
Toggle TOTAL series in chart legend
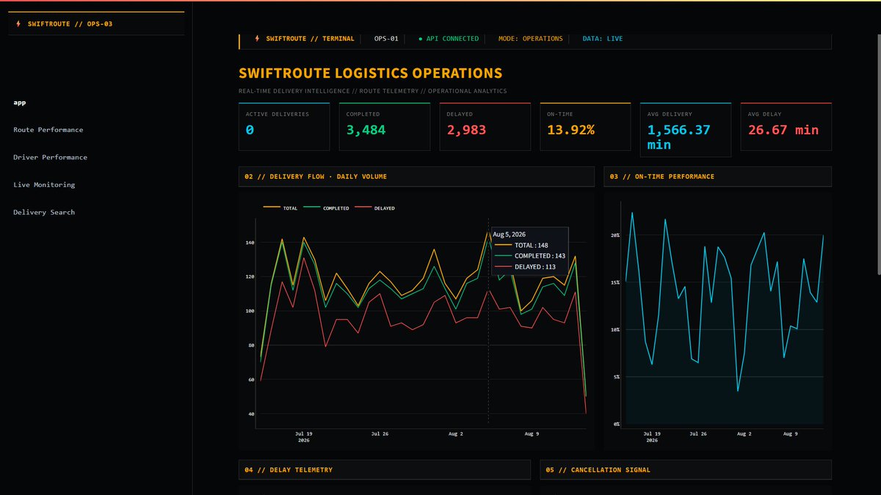click(x=280, y=208)
